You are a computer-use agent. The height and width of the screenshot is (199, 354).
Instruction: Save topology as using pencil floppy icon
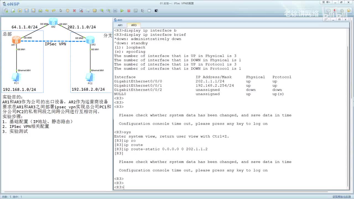coord(33,11)
